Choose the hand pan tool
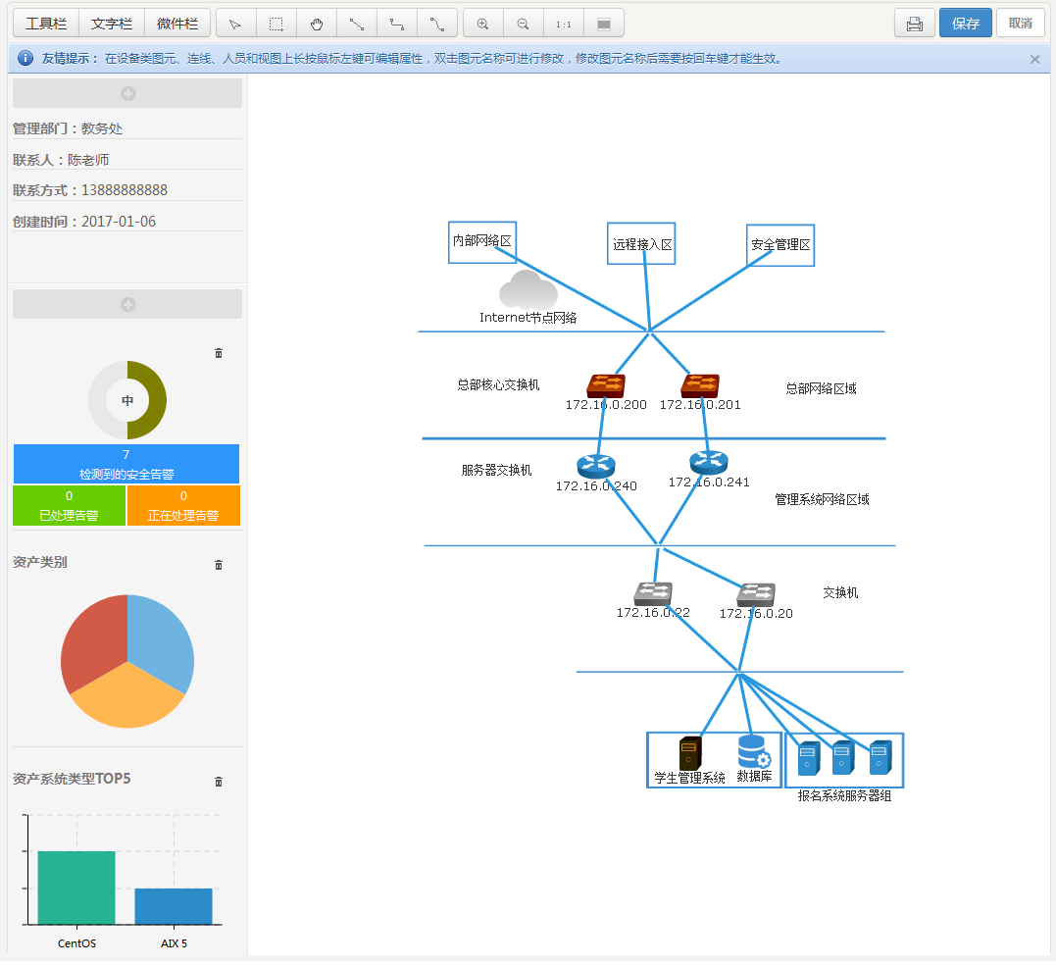The image size is (1056, 966). click(317, 24)
